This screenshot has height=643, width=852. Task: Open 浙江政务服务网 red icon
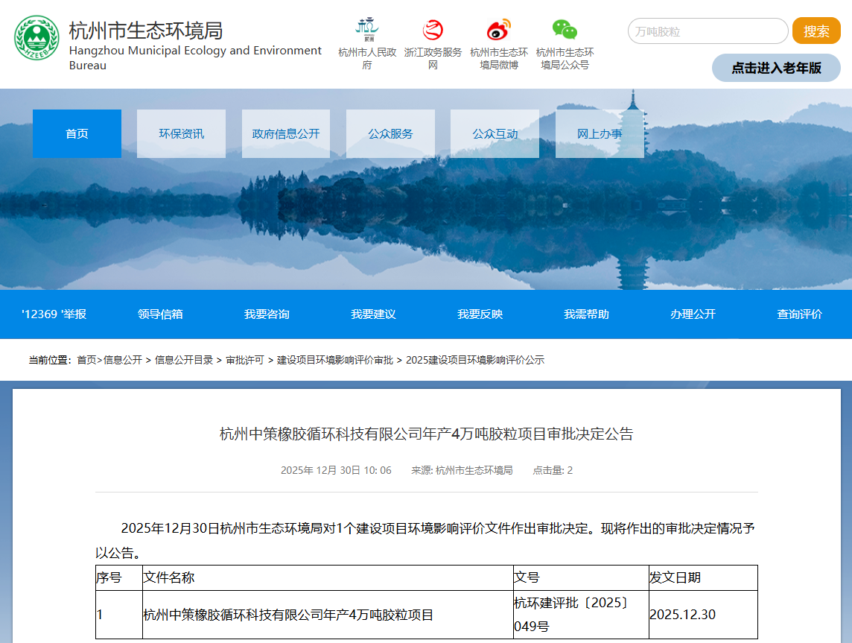click(433, 30)
